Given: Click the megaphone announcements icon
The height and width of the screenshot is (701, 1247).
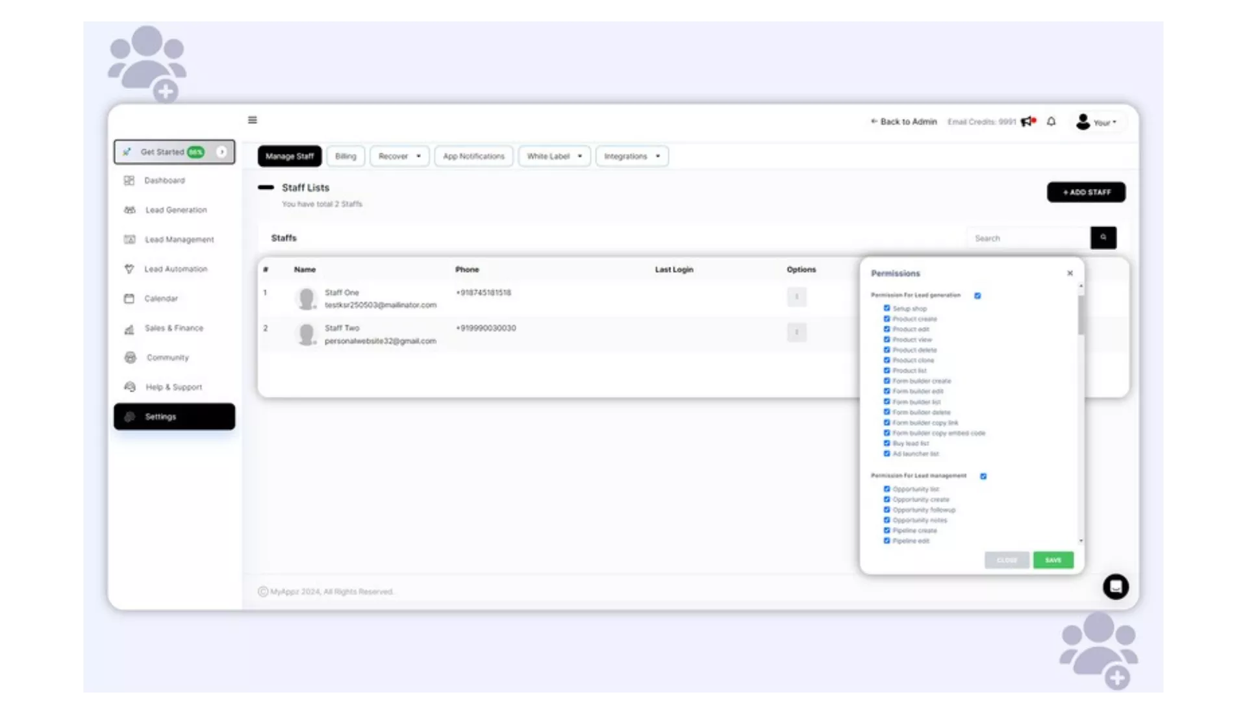Looking at the screenshot, I should click(x=1027, y=121).
